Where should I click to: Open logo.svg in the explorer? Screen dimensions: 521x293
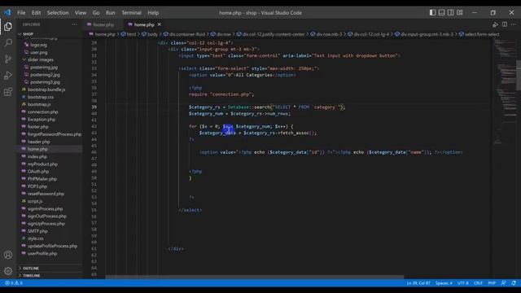tap(38, 45)
